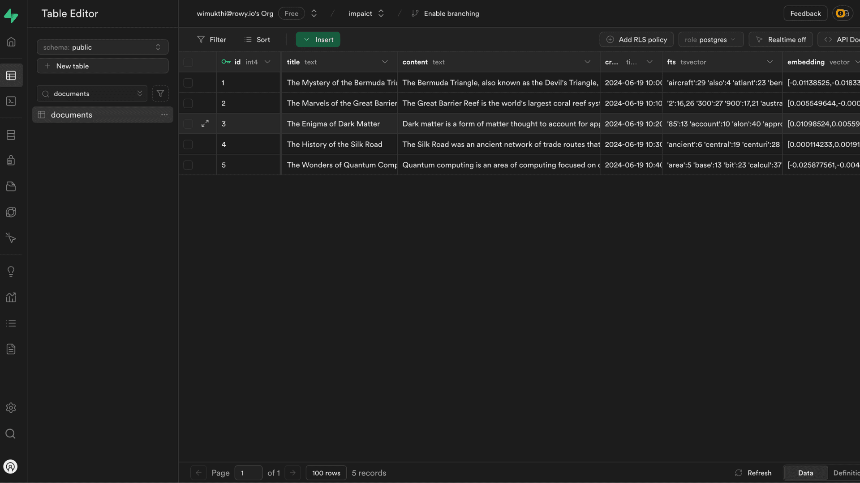This screenshot has width=860, height=483.
Task: Open the SQL Editor sidebar icon
Action: [x=11, y=102]
